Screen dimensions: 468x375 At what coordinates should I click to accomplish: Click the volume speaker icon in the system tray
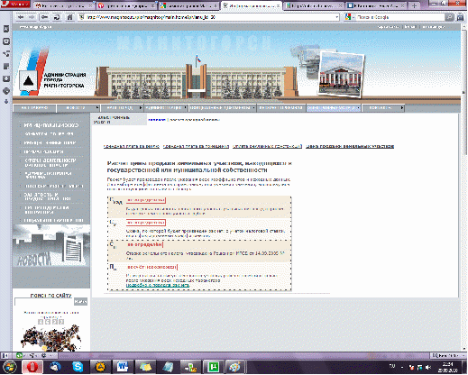pos(427,367)
